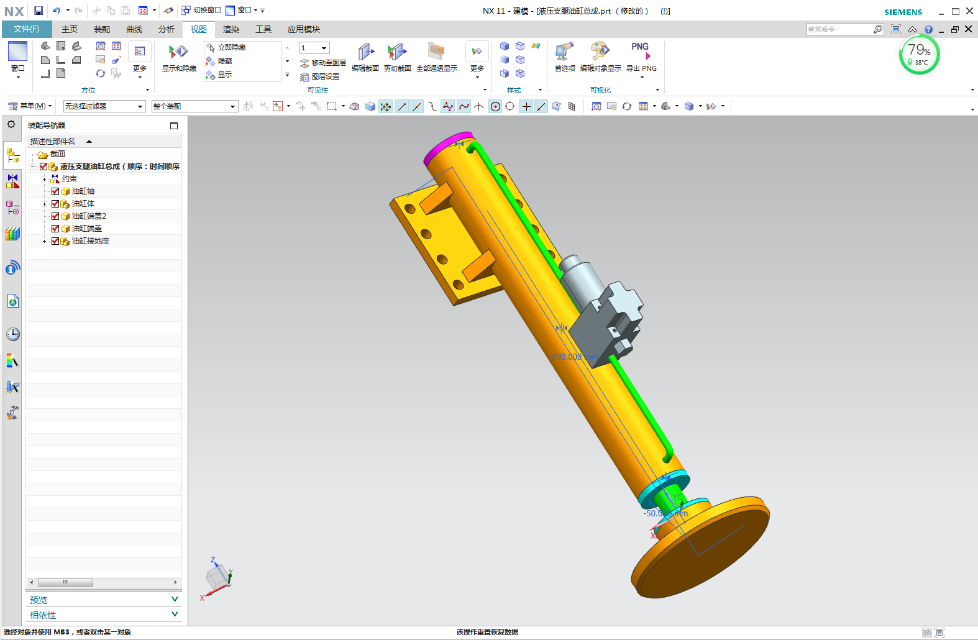This screenshot has width=978, height=640.
Task: Uncheck the 液压支腿油缸总成 root assembly checkbox
Action: [43, 167]
